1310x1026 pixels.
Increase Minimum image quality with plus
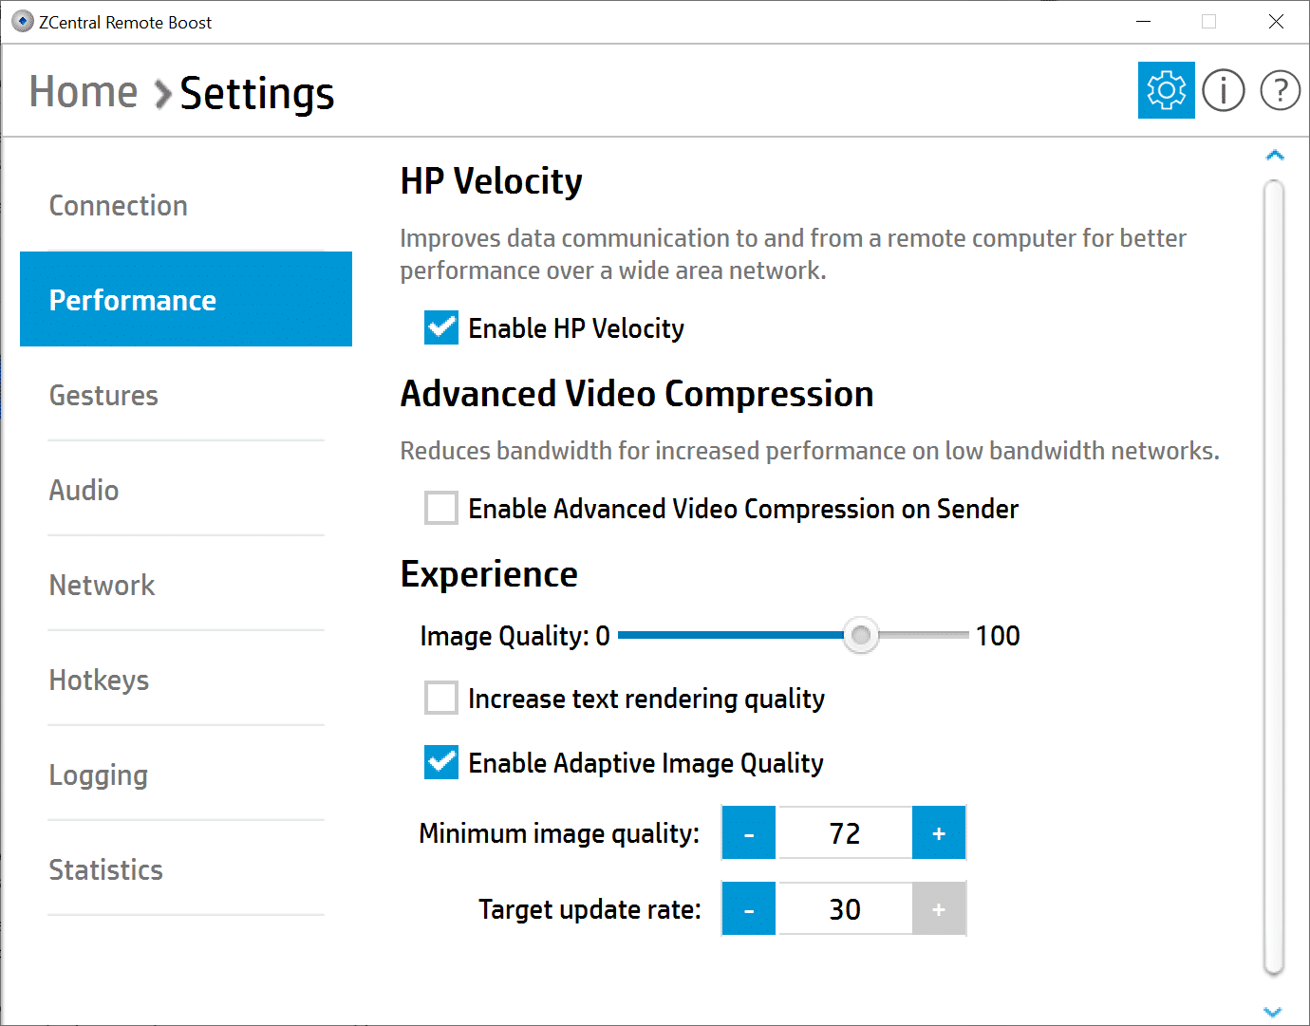(939, 833)
